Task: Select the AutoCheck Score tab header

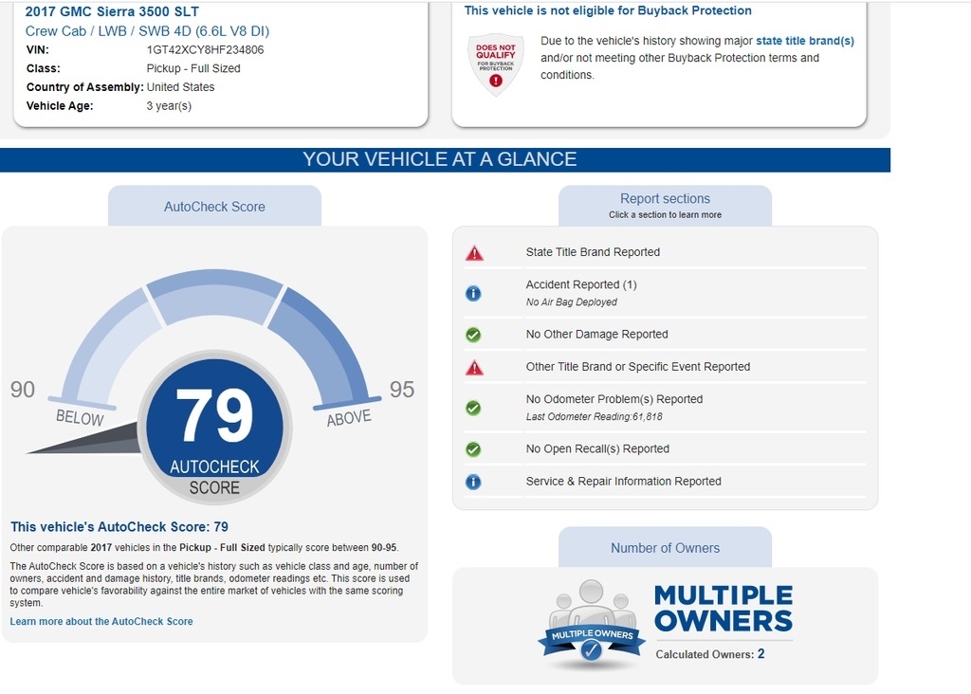Action: 214,206
